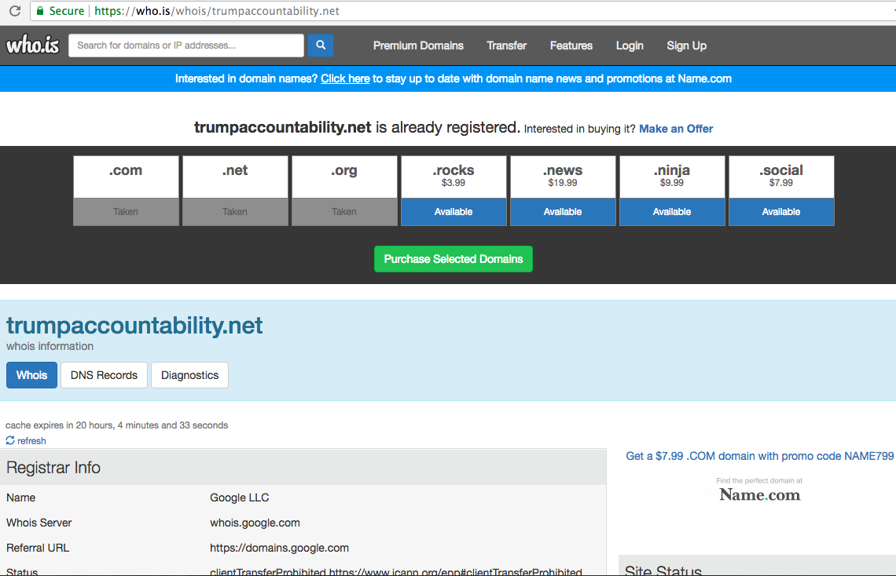This screenshot has height=576, width=896.
Task: Click the green secure padlock icon
Action: click(40, 11)
